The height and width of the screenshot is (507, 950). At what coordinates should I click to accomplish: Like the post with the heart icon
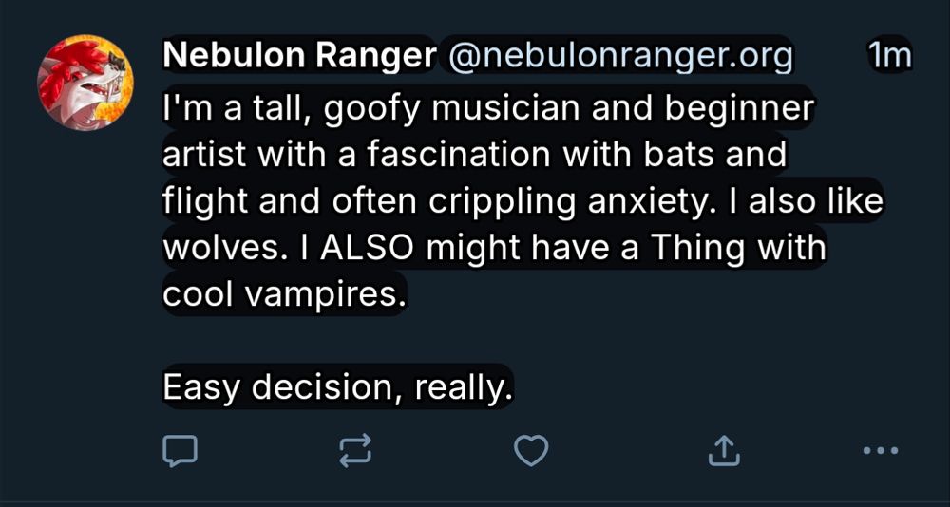coord(531,451)
